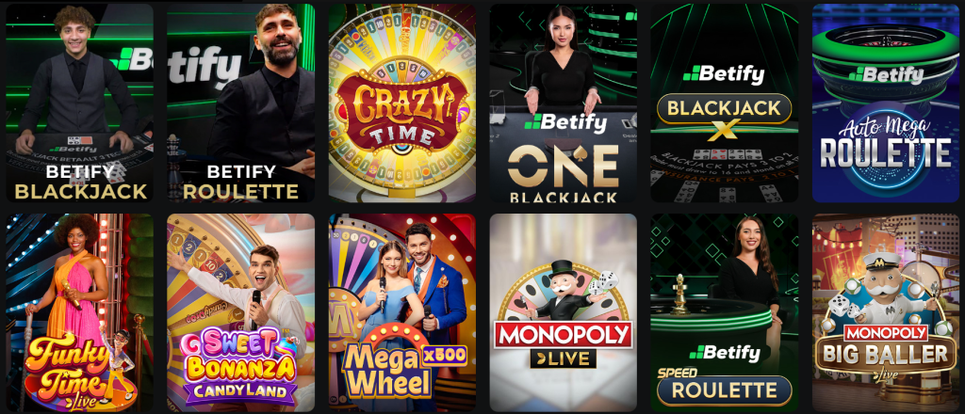The image size is (965, 414).
Task: Click the Betify logo on Auto Mega Roulette
Action: click(886, 75)
